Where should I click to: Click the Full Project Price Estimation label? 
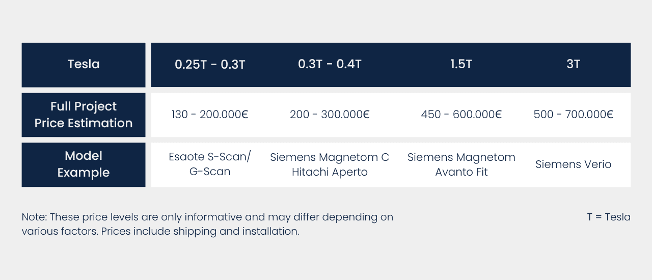pyautogui.click(x=84, y=115)
